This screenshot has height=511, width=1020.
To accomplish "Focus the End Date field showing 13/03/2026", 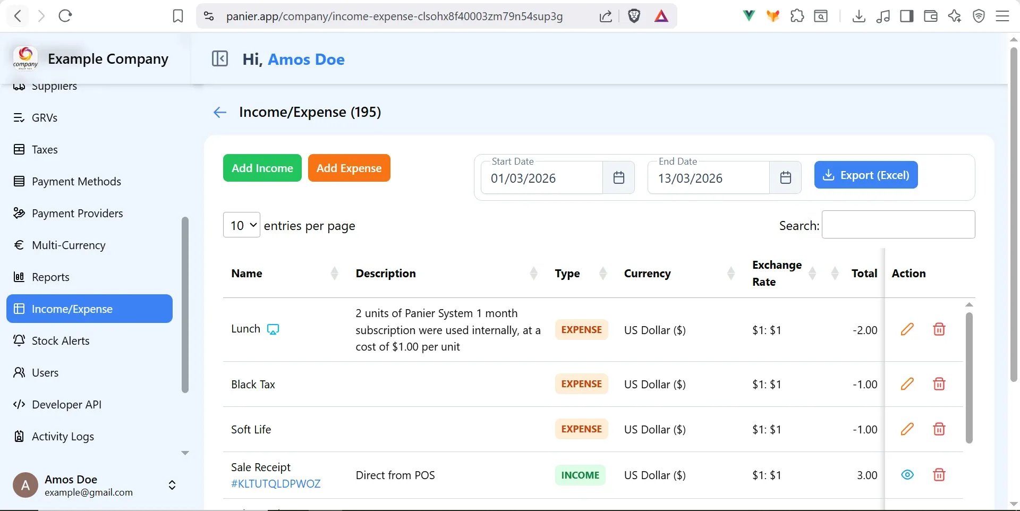I will [x=709, y=177].
